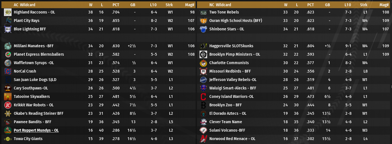
Task: Open the Two Tone Rebels team page
Action: pyautogui.click(x=224, y=12)
